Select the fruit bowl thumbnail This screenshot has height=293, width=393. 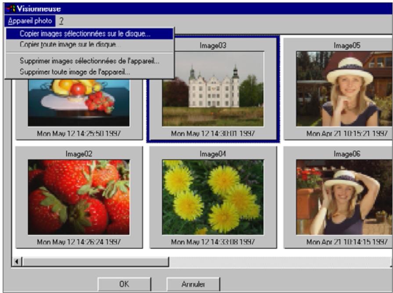[79, 103]
